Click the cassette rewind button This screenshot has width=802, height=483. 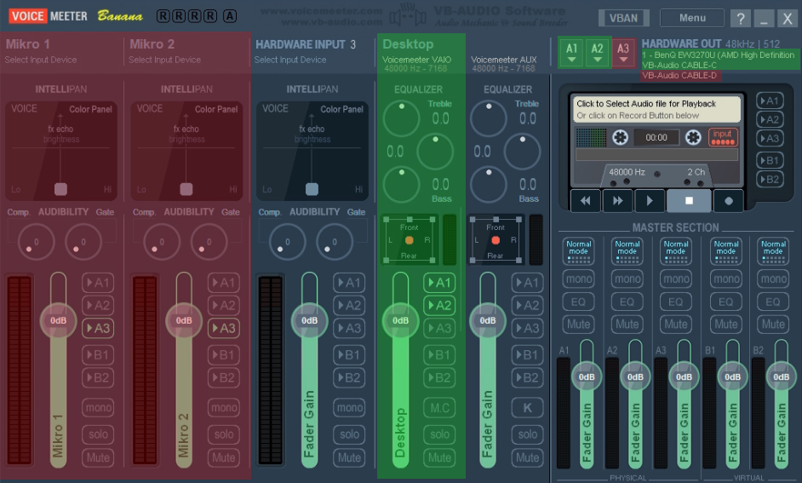tap(585, 200)
